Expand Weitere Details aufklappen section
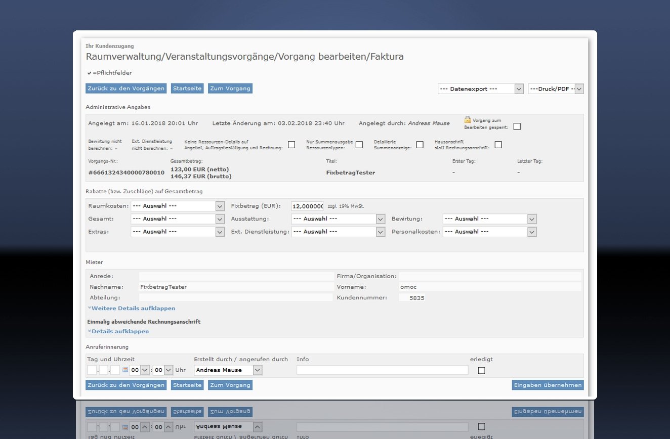This screenshot has height=439, width=670. [x=133, y=308]
